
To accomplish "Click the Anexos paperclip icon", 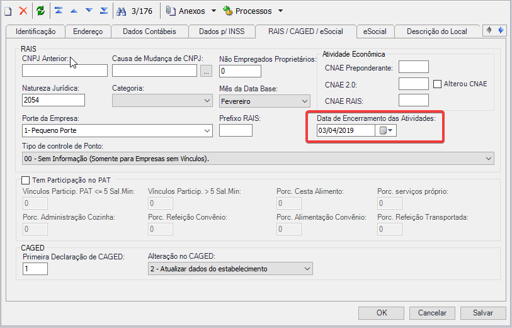I will point(171,11).
